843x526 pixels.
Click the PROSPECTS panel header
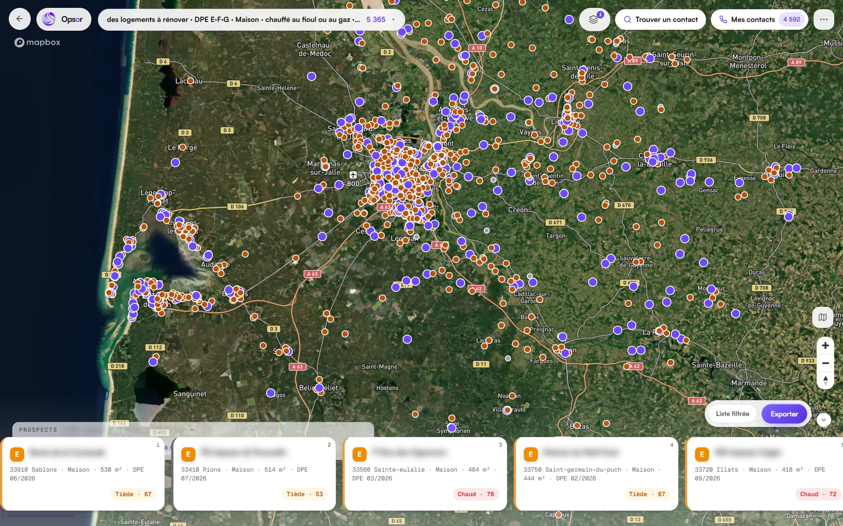pyautogui.click(x=38, y=430)
